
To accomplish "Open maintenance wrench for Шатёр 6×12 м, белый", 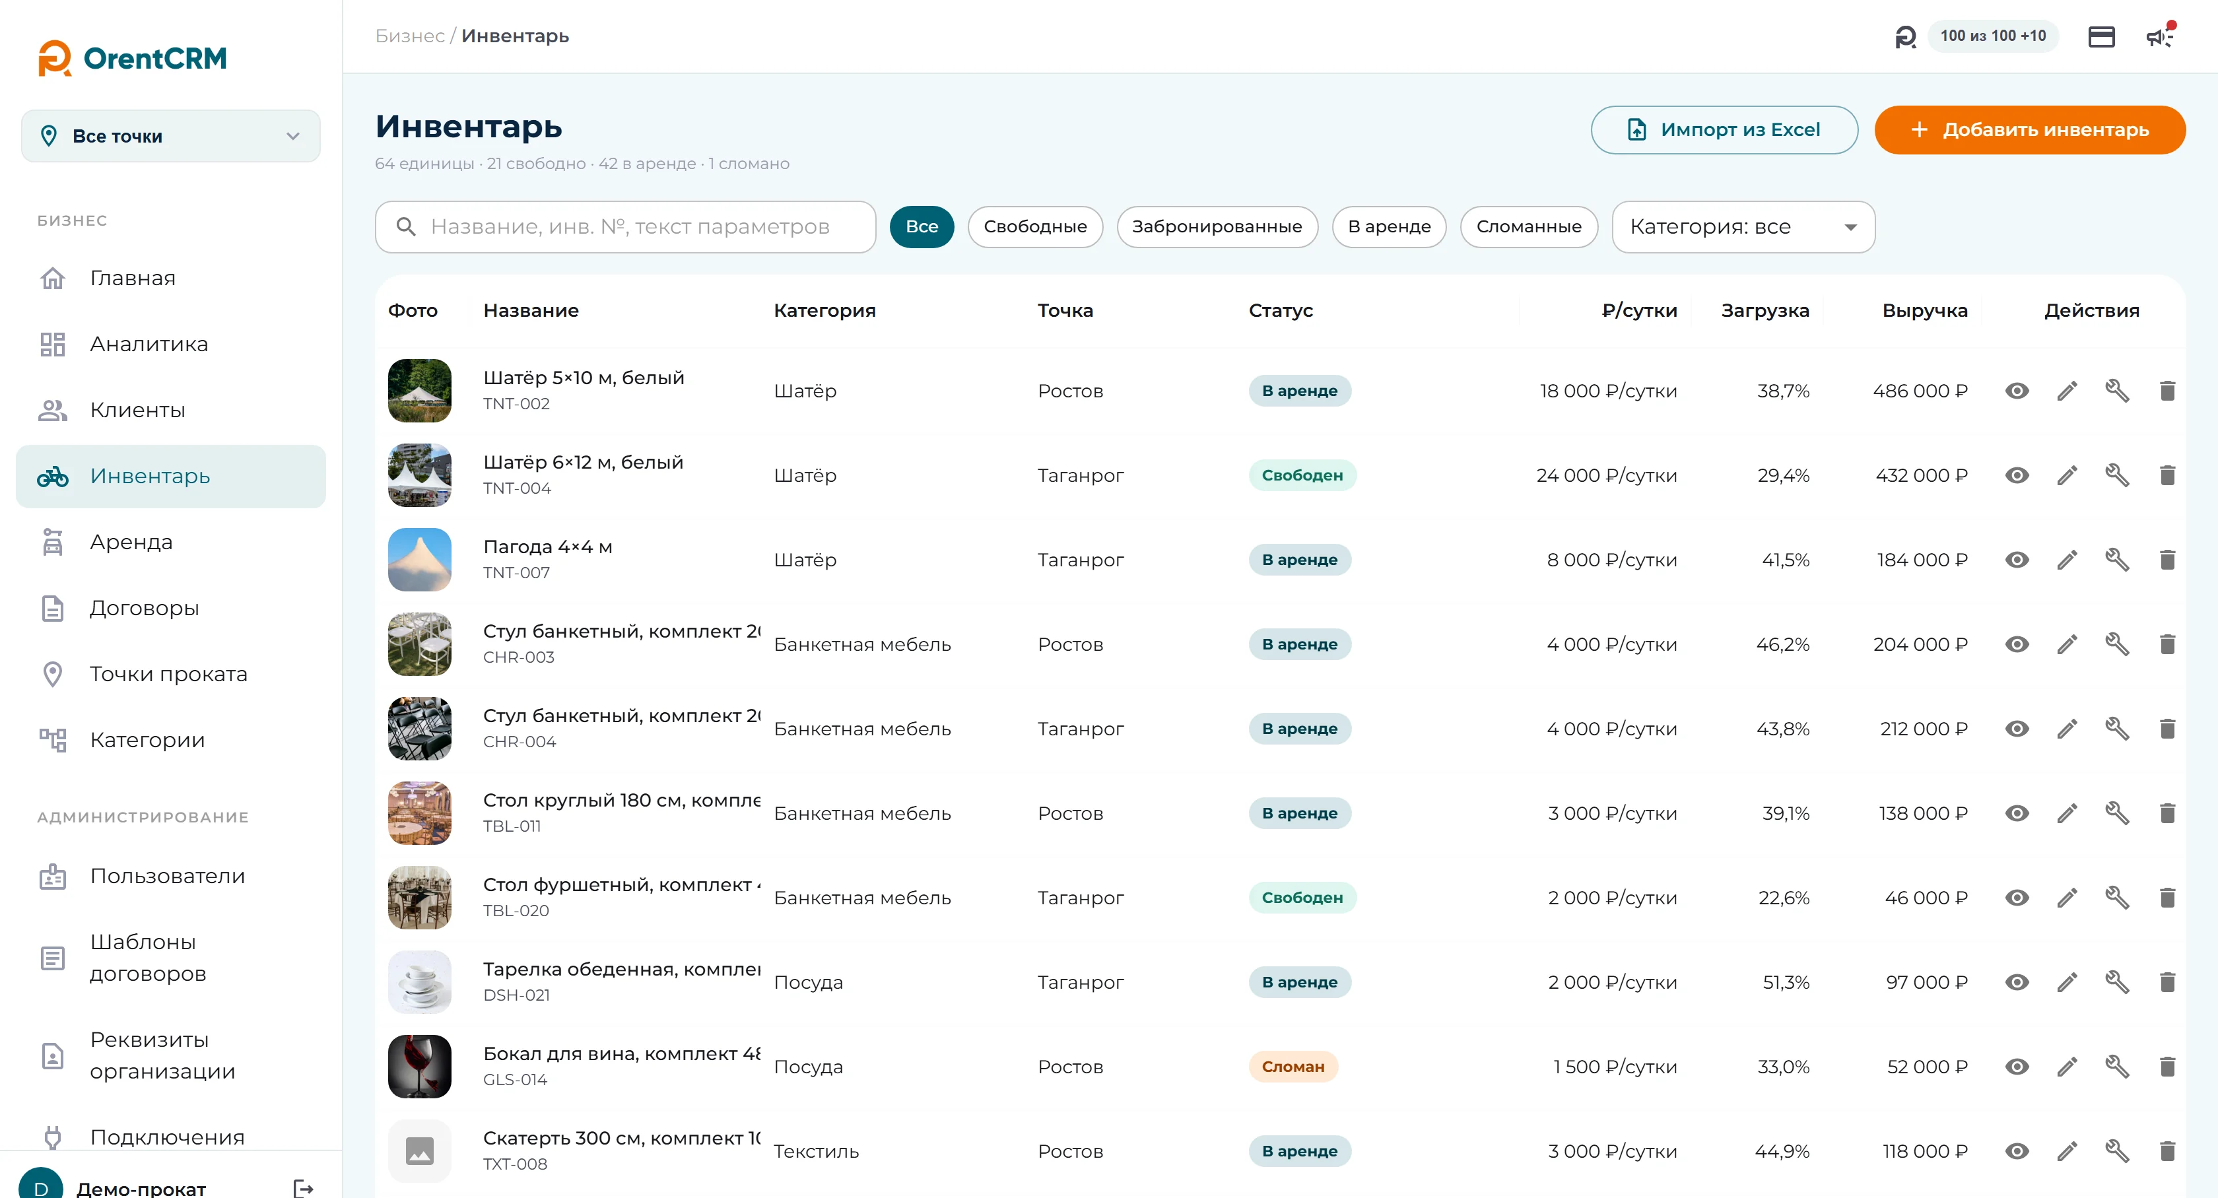I will [2117, 475].
